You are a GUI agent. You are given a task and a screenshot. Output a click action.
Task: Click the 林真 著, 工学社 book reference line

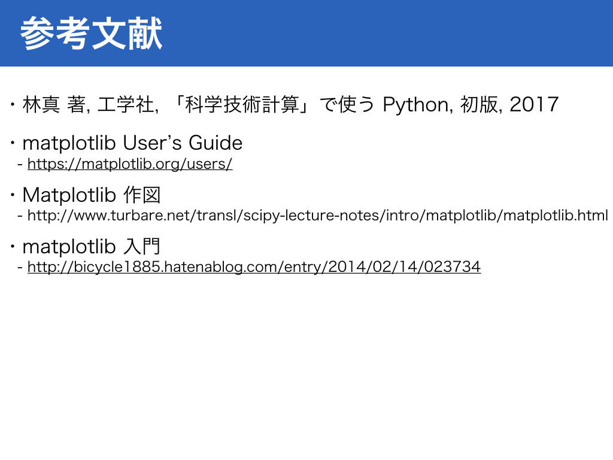[x=290, y=104]
